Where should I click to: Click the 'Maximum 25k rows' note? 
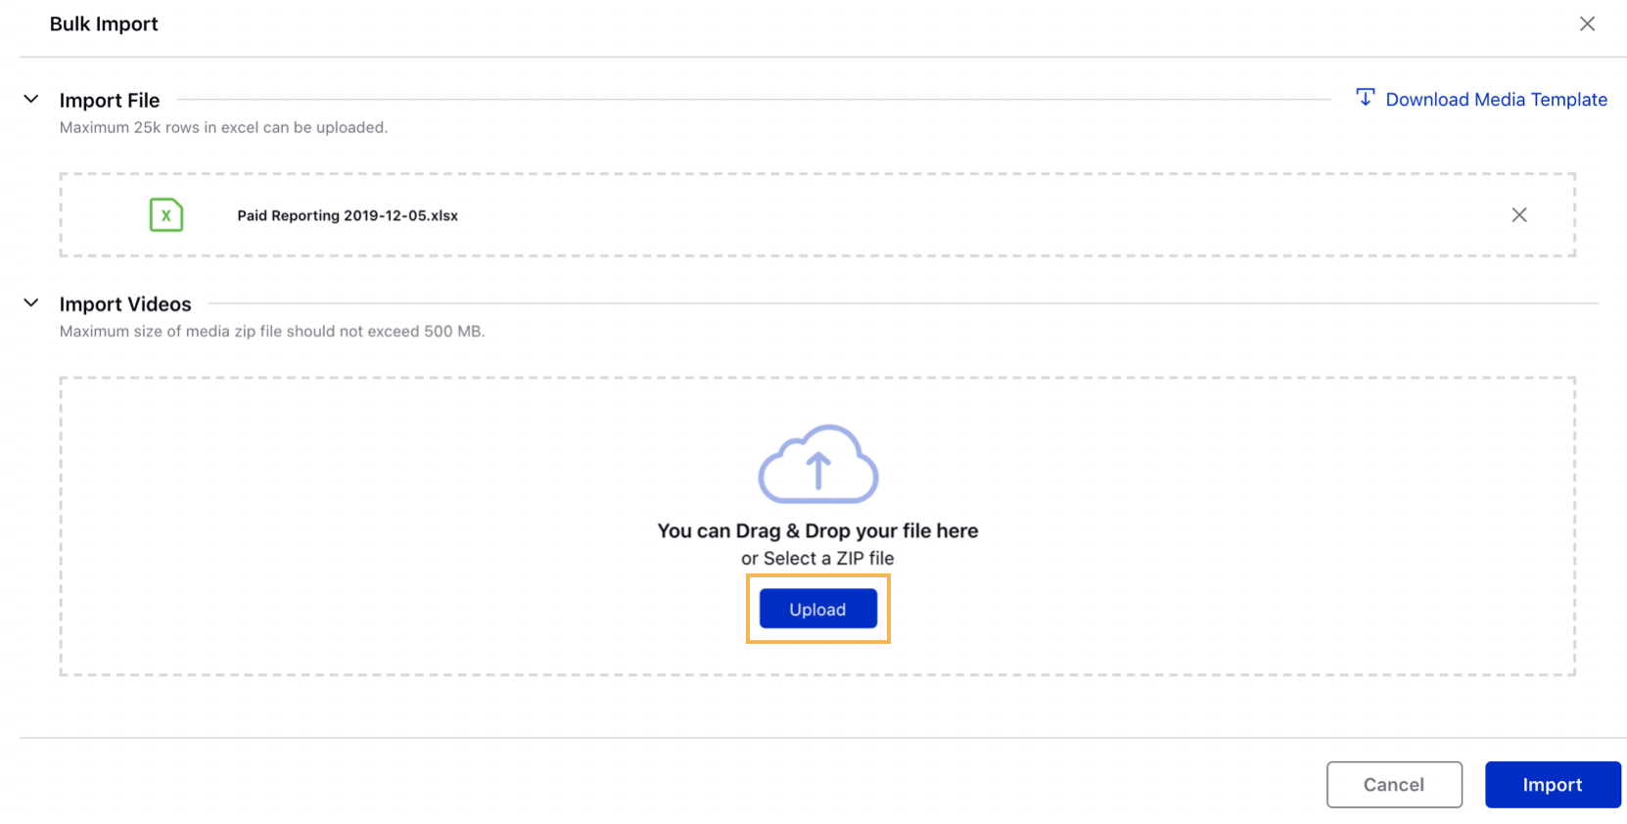(x=223, y=127)
